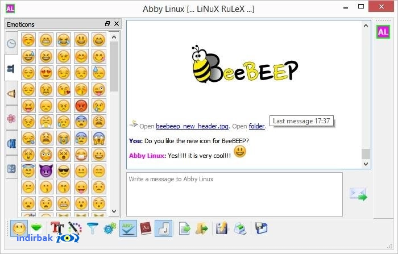
Task: Insert the screaming face with hands emoticon
Action: pos(99,138)
